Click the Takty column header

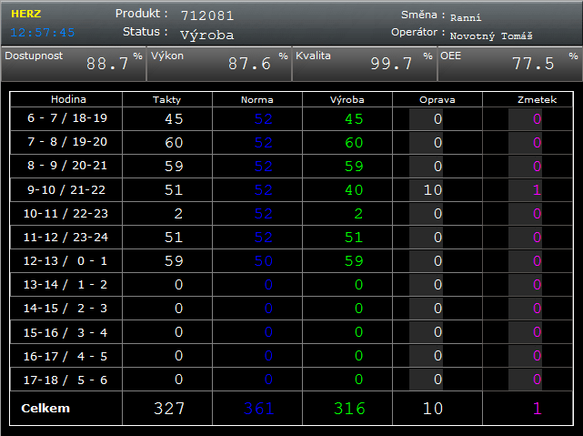(166, 99)
